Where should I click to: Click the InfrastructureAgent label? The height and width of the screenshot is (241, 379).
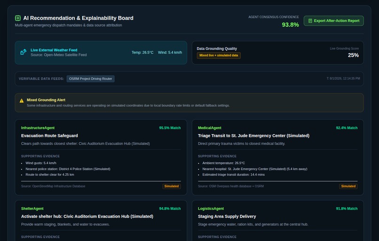click(38, 128)
